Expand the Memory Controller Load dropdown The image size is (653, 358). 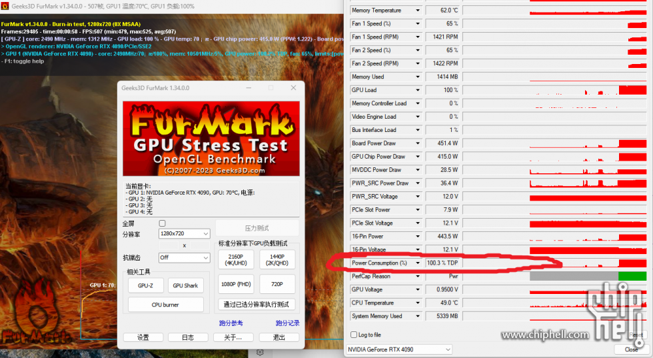418,103
